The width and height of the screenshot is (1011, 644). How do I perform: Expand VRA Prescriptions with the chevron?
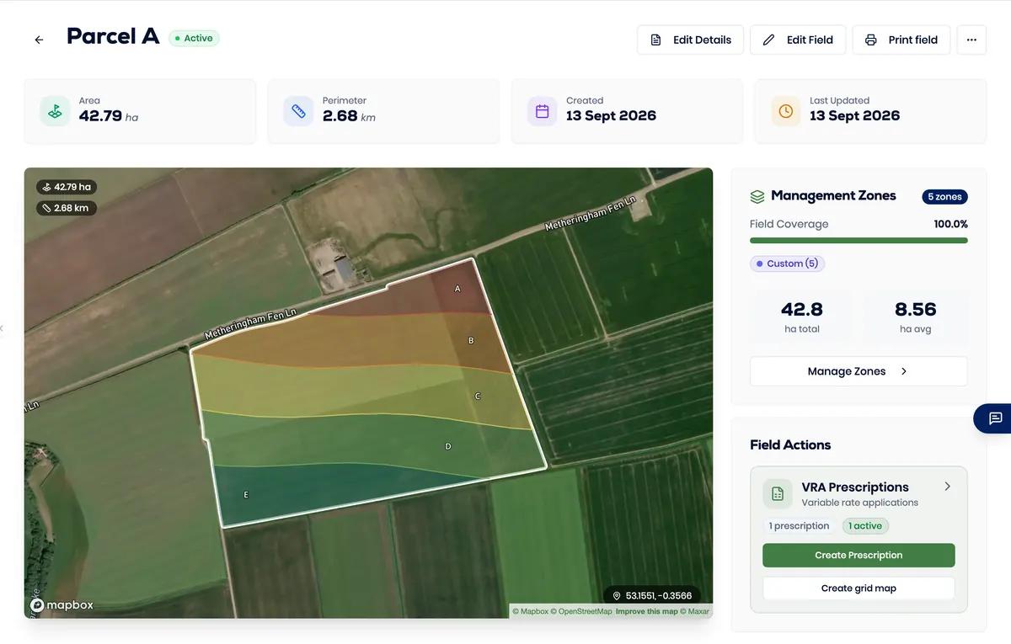click(948, 487)
